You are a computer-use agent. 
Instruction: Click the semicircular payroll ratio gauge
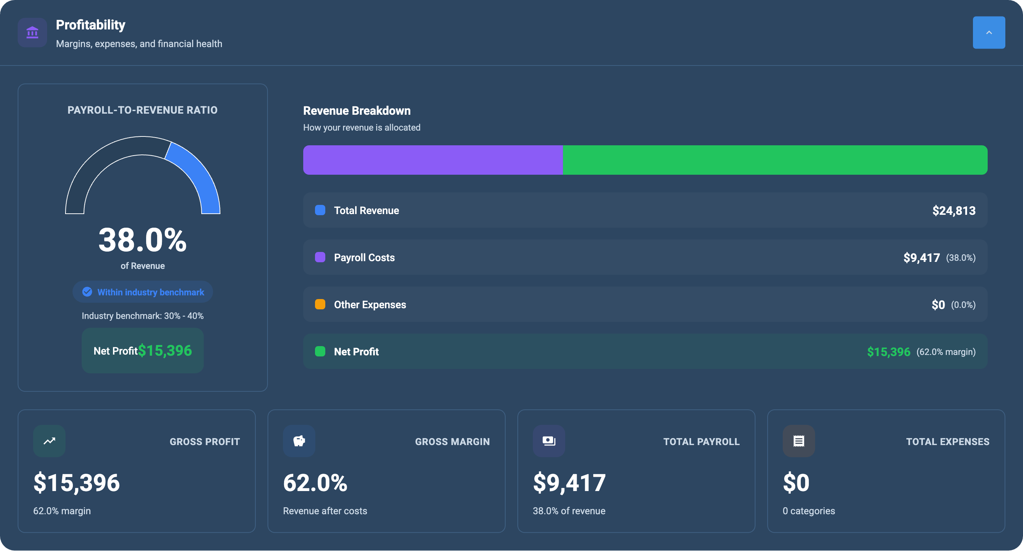coord(142,175)
